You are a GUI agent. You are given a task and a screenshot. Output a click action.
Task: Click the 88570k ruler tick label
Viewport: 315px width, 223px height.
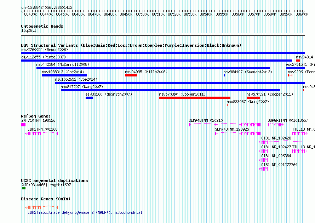point(254,14)
